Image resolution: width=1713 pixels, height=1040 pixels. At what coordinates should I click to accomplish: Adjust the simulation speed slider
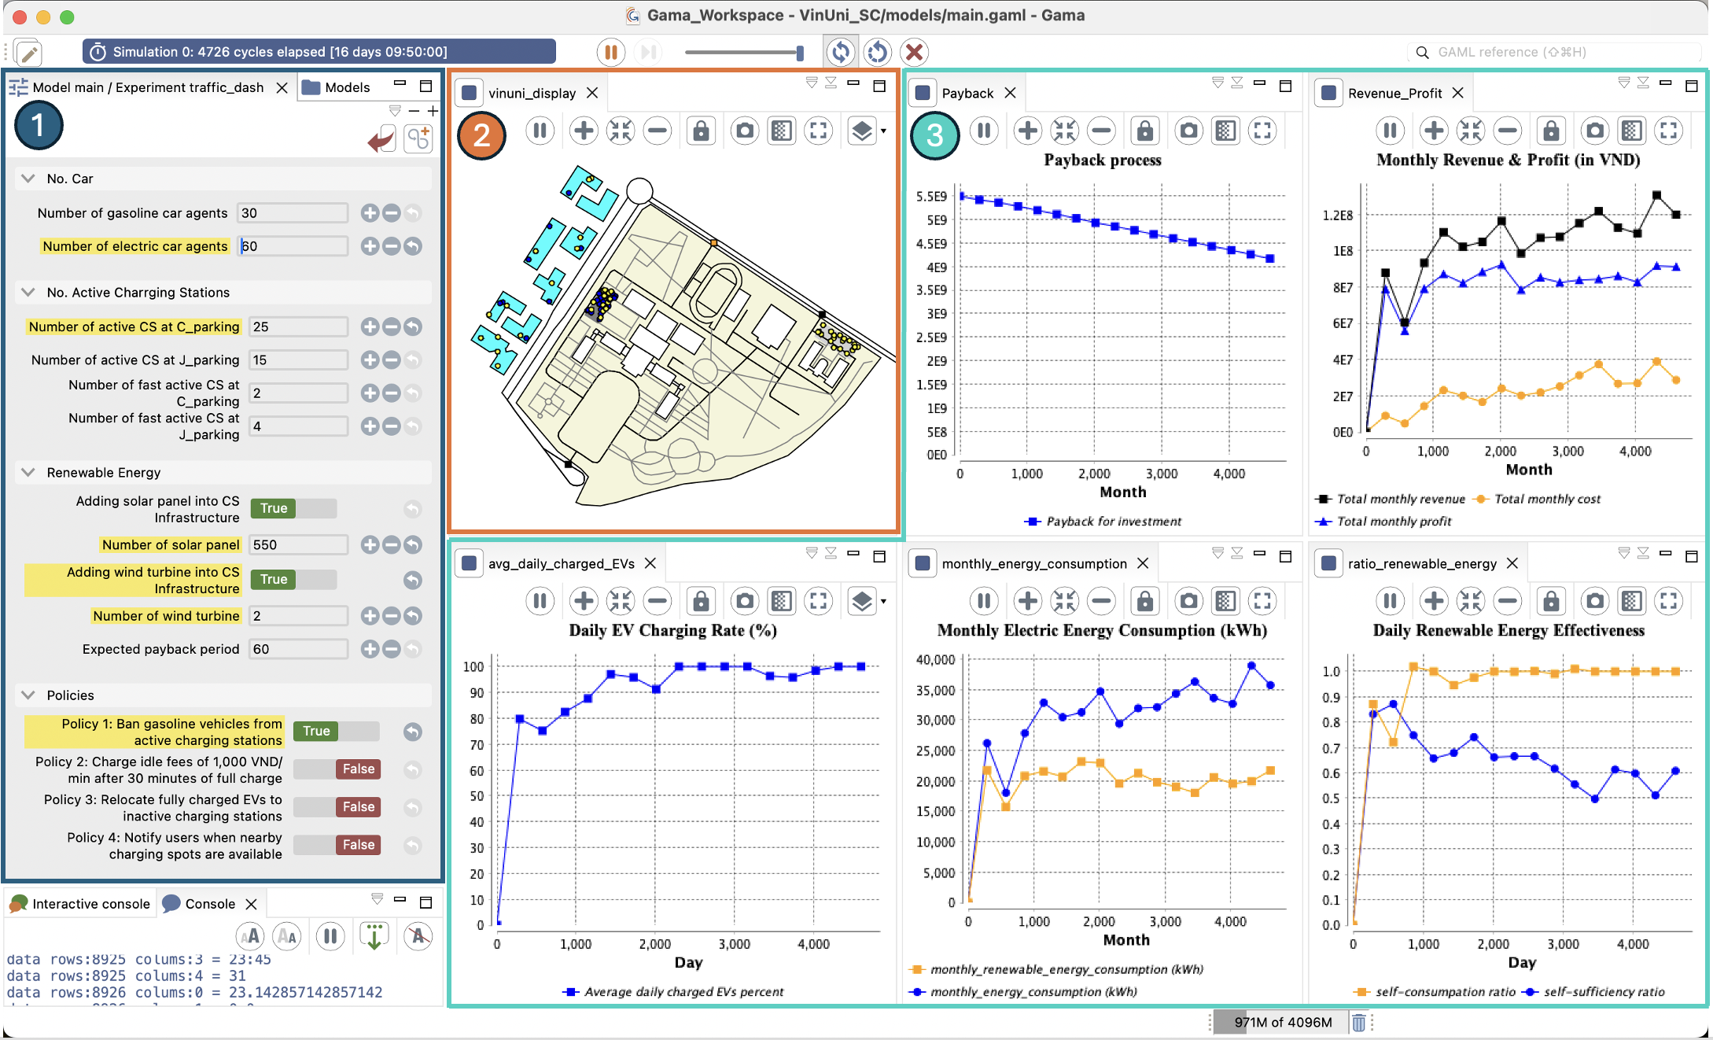tap(799, 53)
